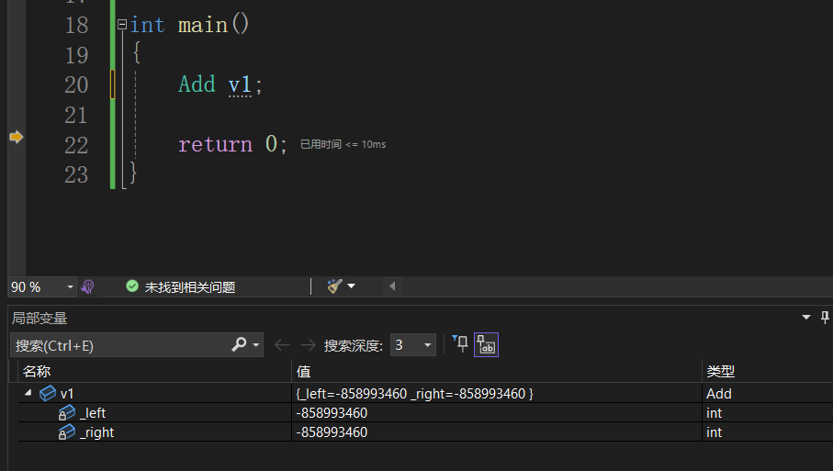Click the green no-issues-found checkmark icon
The height and width of the screenshot is (471, 833).
pyautogui.click(x=132, y=286)
